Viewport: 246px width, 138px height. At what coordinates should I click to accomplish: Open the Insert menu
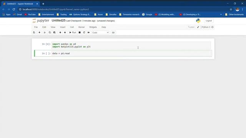(x=63, y=27)
